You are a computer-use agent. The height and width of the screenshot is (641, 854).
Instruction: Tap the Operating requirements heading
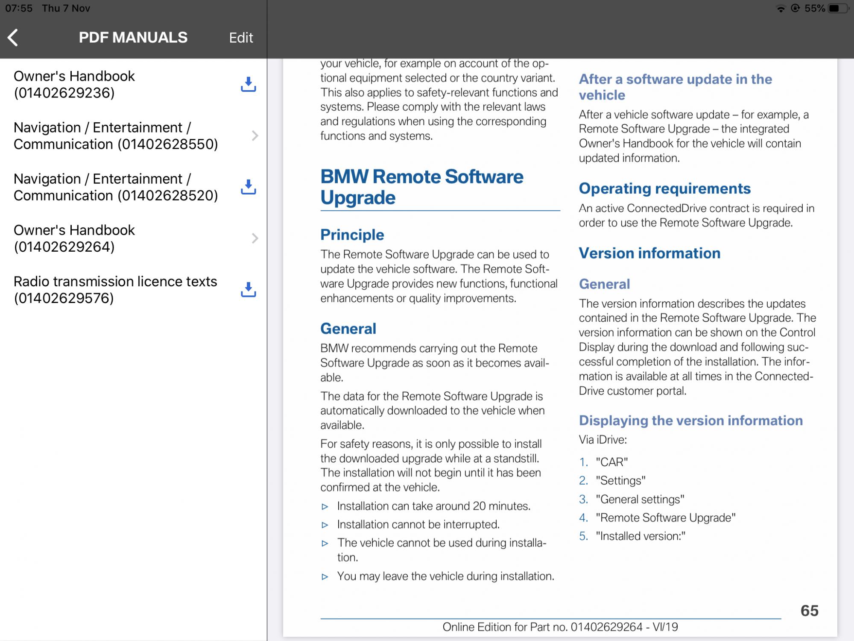click(665, 188)
